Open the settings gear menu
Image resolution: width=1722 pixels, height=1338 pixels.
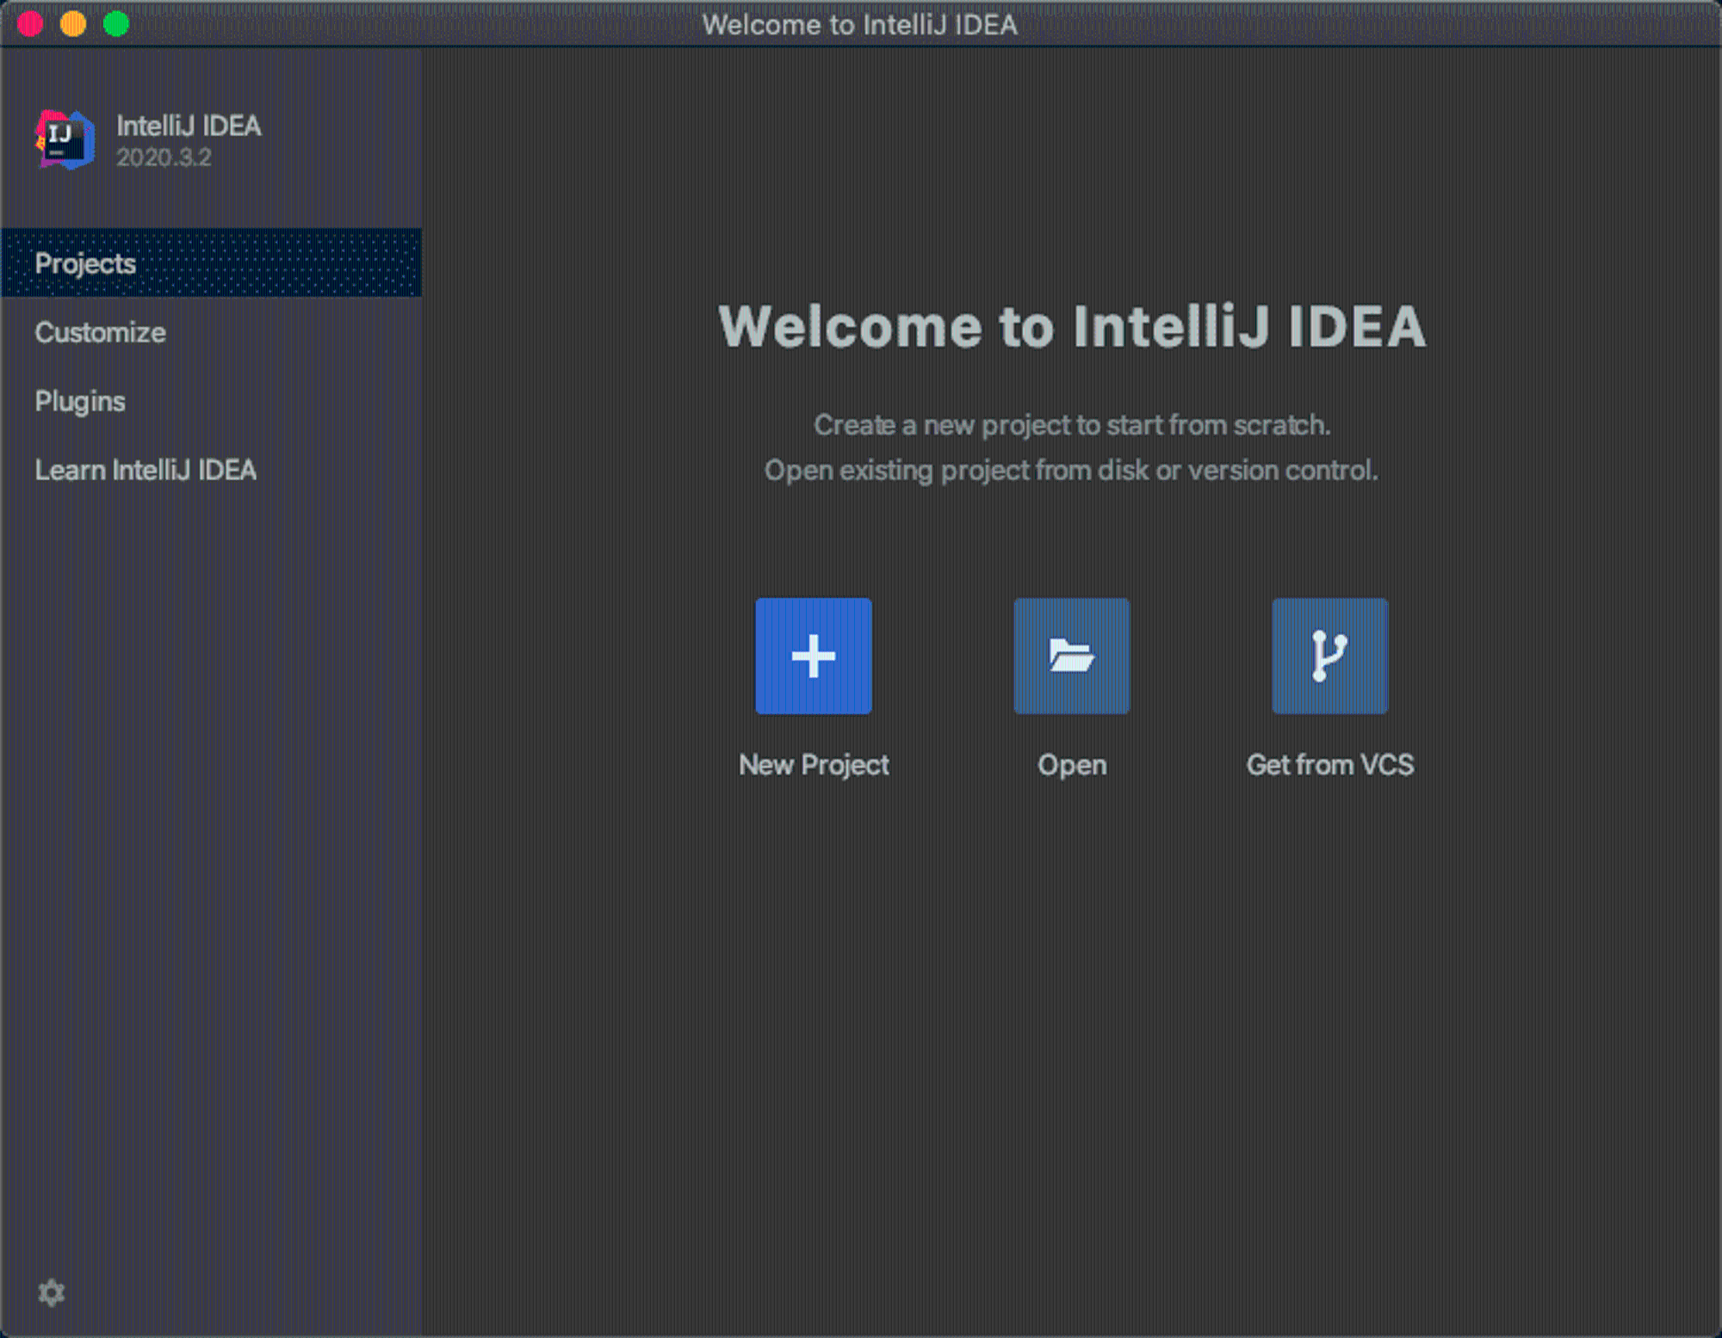tap(52, 1292)
